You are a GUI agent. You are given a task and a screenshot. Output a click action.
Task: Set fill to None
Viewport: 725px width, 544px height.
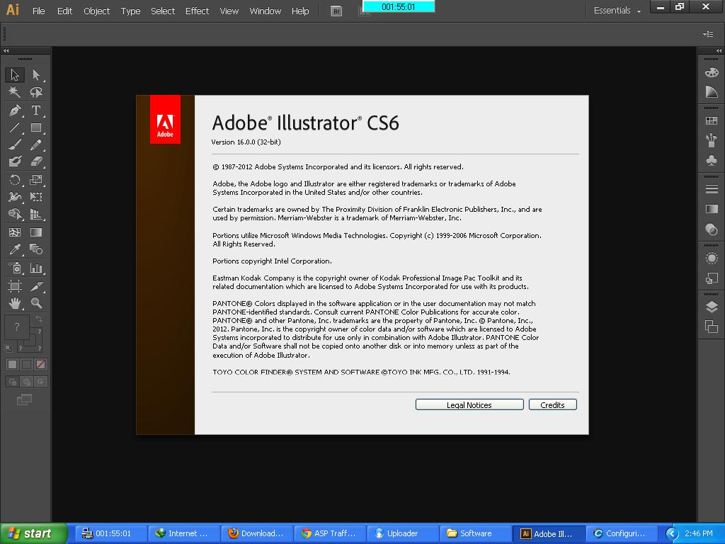(40, 365)
